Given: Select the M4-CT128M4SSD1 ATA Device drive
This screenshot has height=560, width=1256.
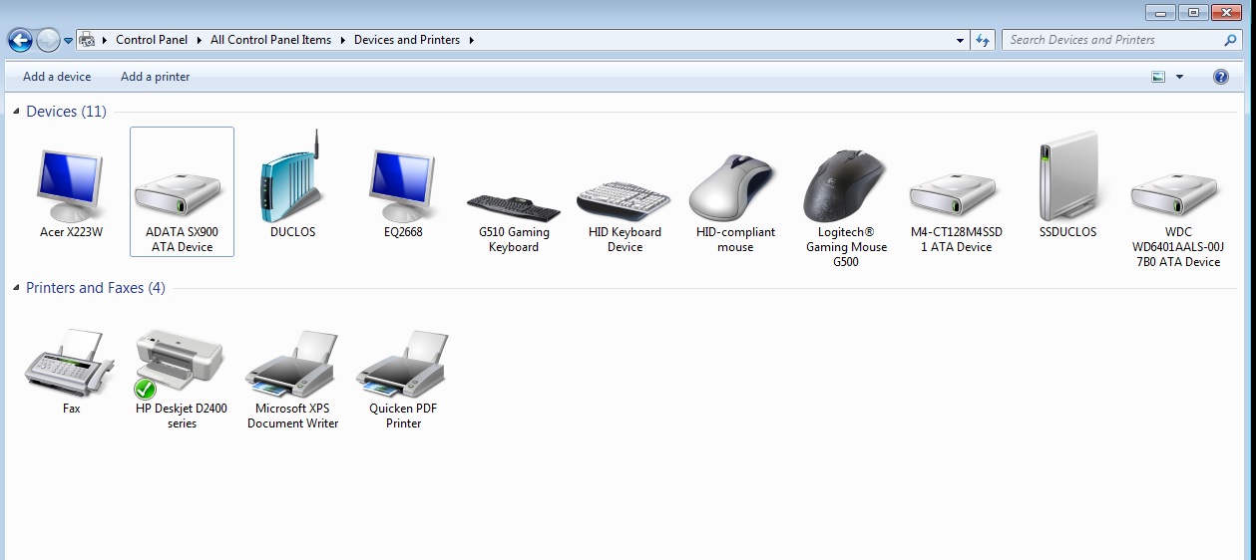Looking at the screenshot, I should [956, 194].
